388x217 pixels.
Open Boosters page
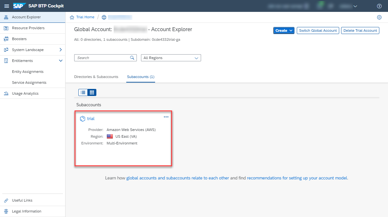[33, 39]
